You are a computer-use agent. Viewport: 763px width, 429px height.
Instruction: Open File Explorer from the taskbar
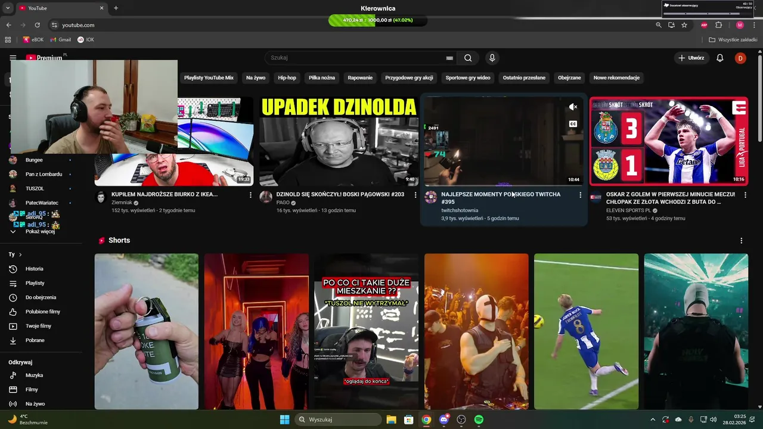[x=391, y=419]
